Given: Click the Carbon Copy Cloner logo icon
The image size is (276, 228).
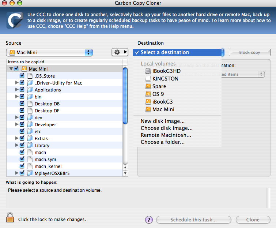Looking at the screenshot, I should 15,20.
